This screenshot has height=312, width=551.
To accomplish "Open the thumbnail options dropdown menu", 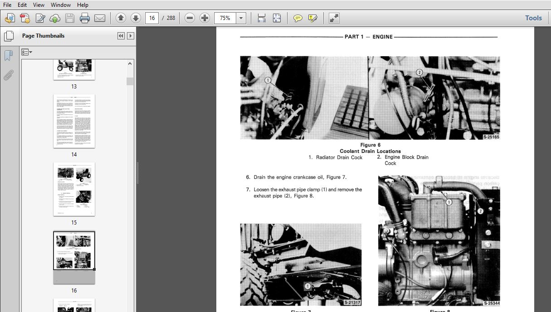I will (x=27, y=52).
